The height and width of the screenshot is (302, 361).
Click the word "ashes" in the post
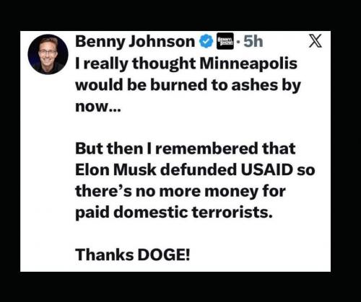point(255,85)
